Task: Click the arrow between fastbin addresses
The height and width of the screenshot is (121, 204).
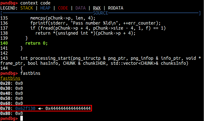Action: tap(40, 108)
